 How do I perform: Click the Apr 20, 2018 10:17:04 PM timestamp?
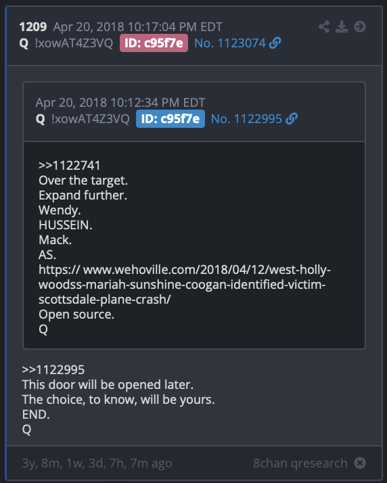[x=138, y=27]
